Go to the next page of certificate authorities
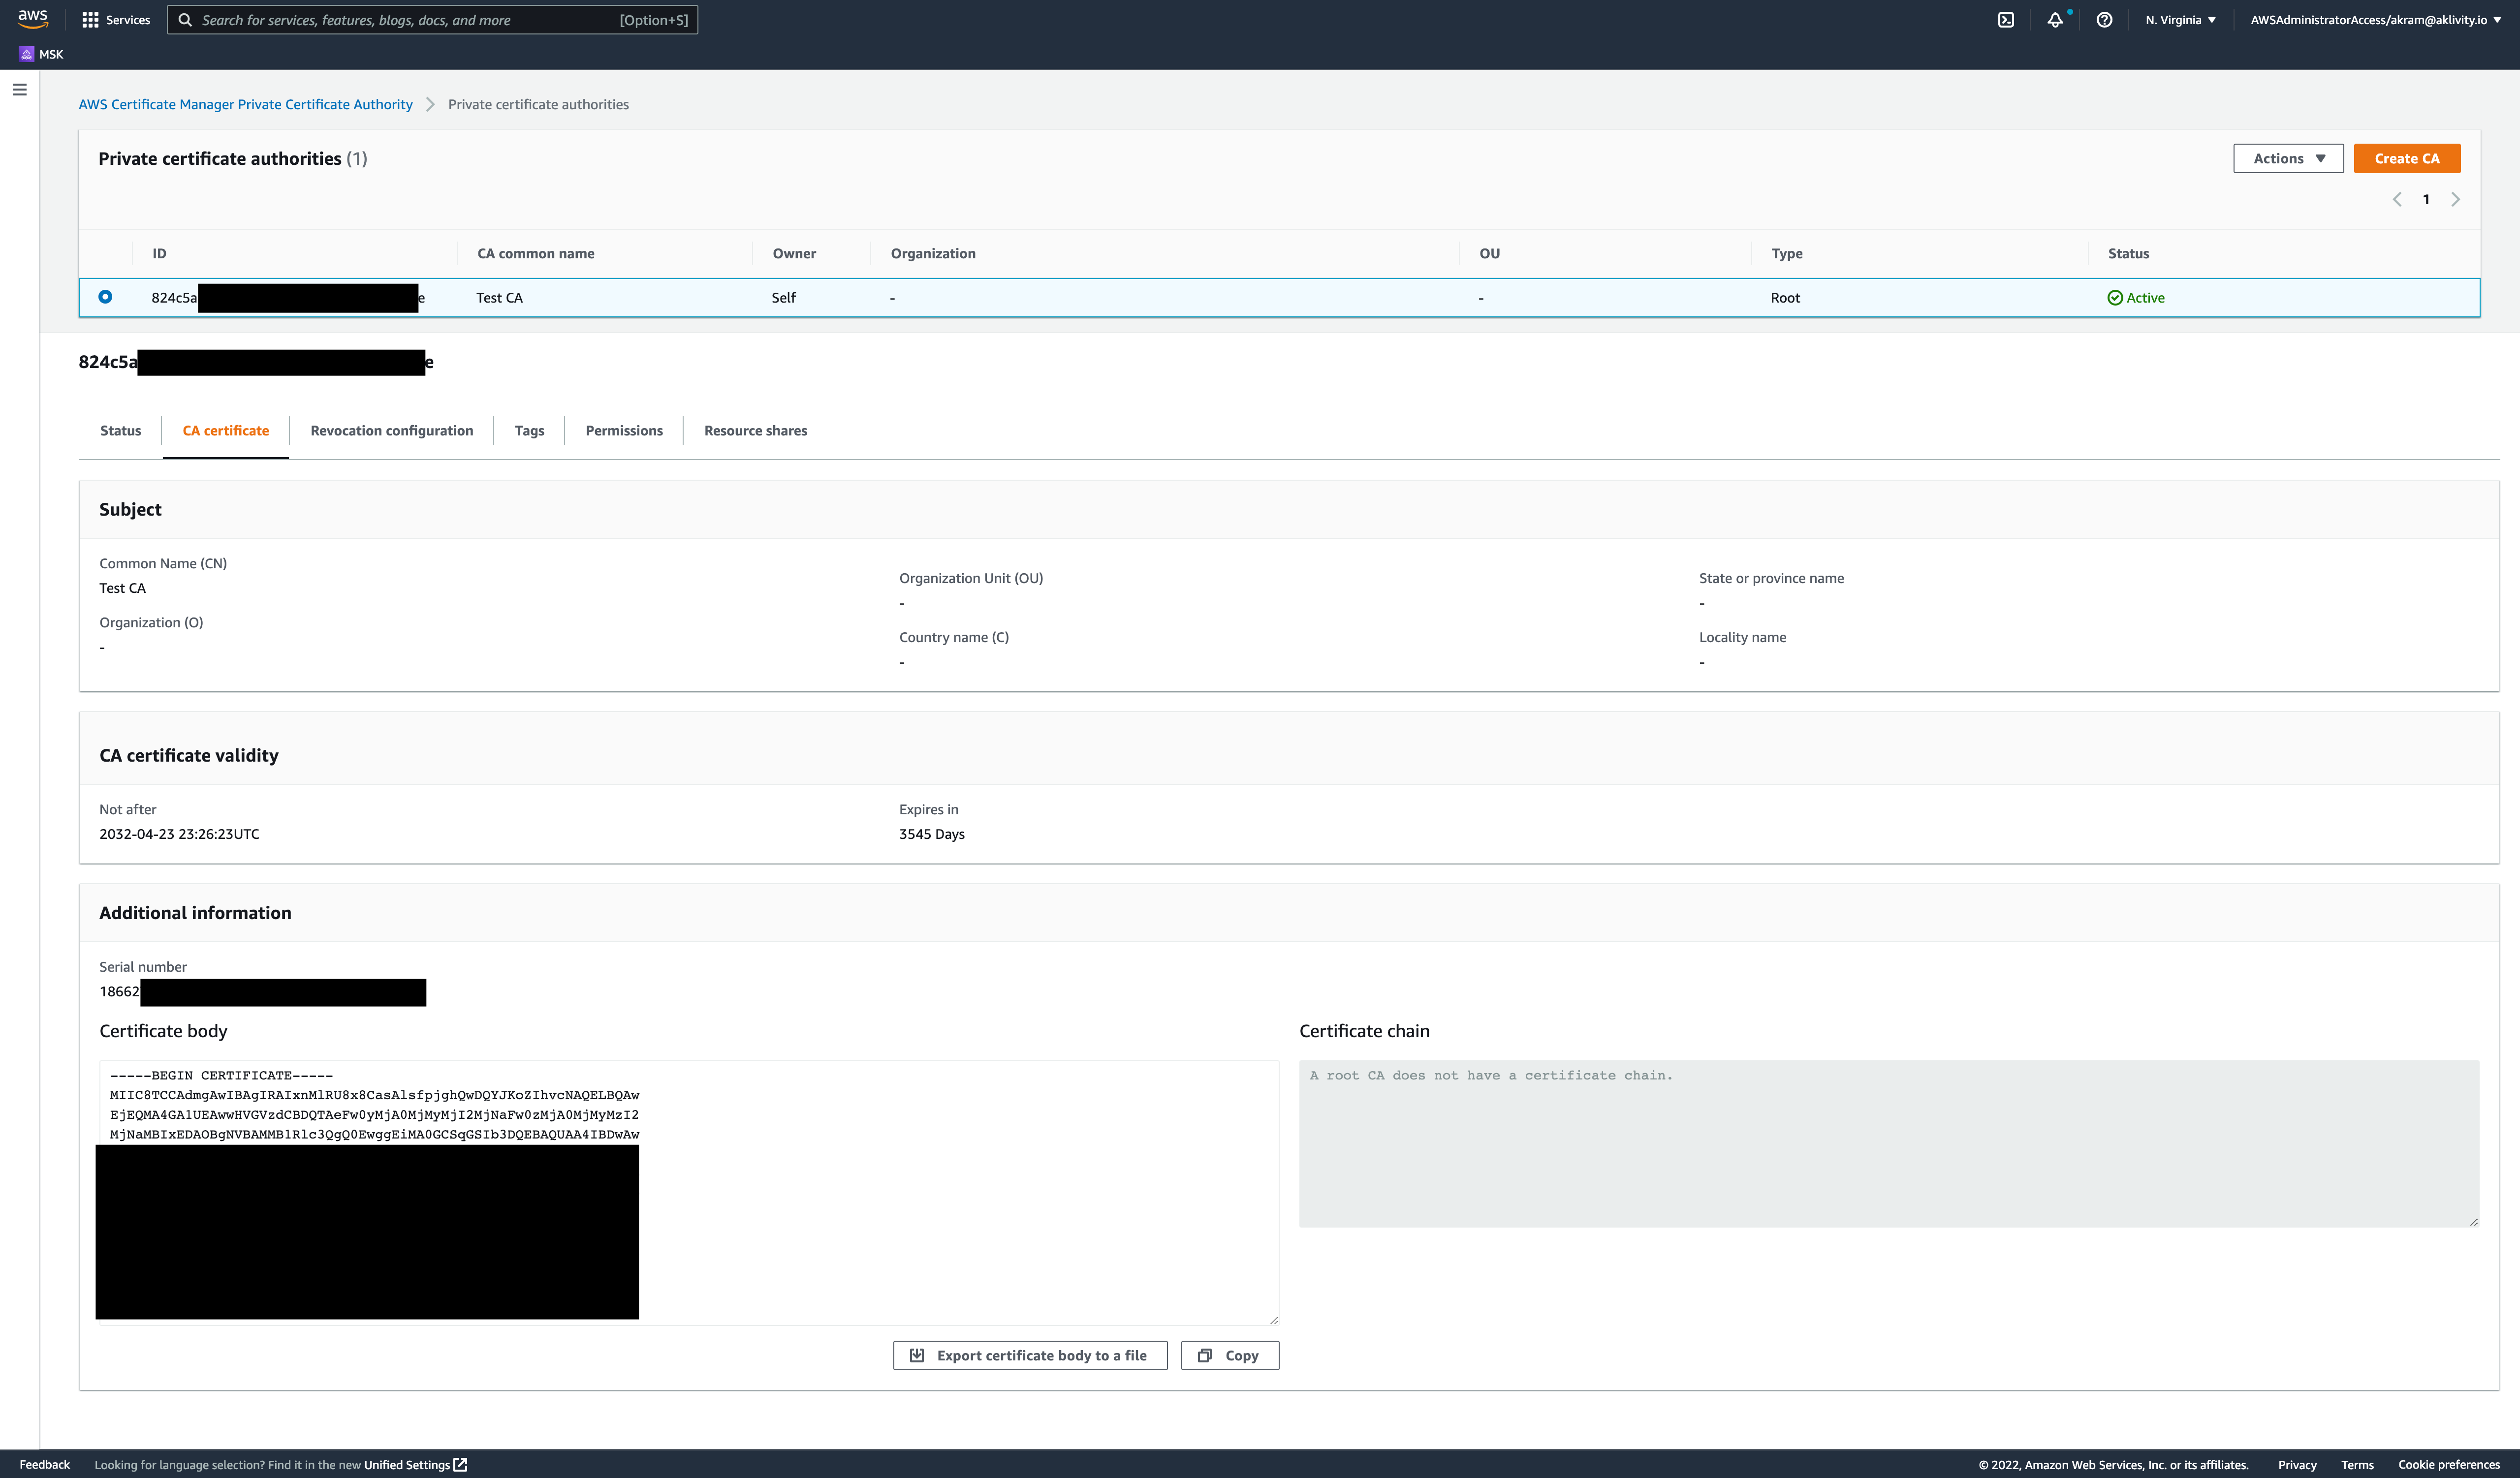2520x1478 pixels. point(2456,199)
